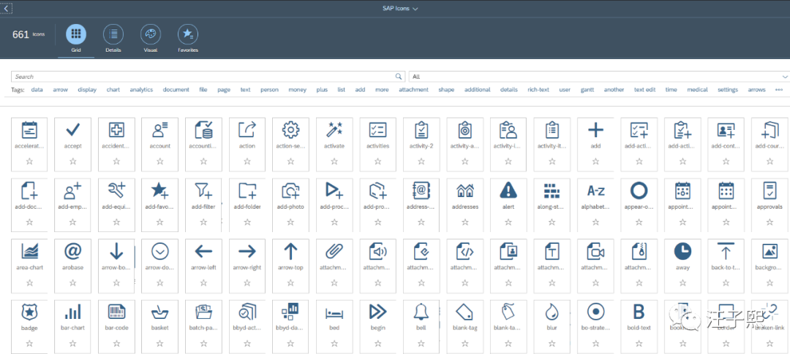This screenshot has height=354, width=790.
Task: Filter by the rich-text tag
Action: click(538, 90)
